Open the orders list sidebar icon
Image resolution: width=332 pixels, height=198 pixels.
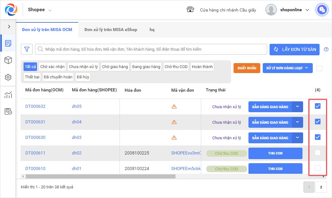click(x=8, y=43)
